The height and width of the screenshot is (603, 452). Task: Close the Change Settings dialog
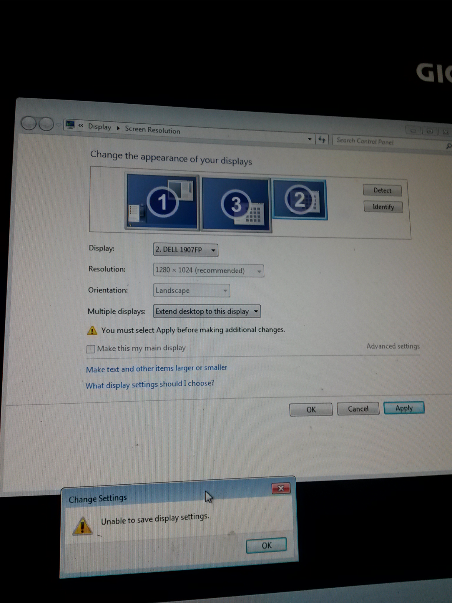point(281,488)
